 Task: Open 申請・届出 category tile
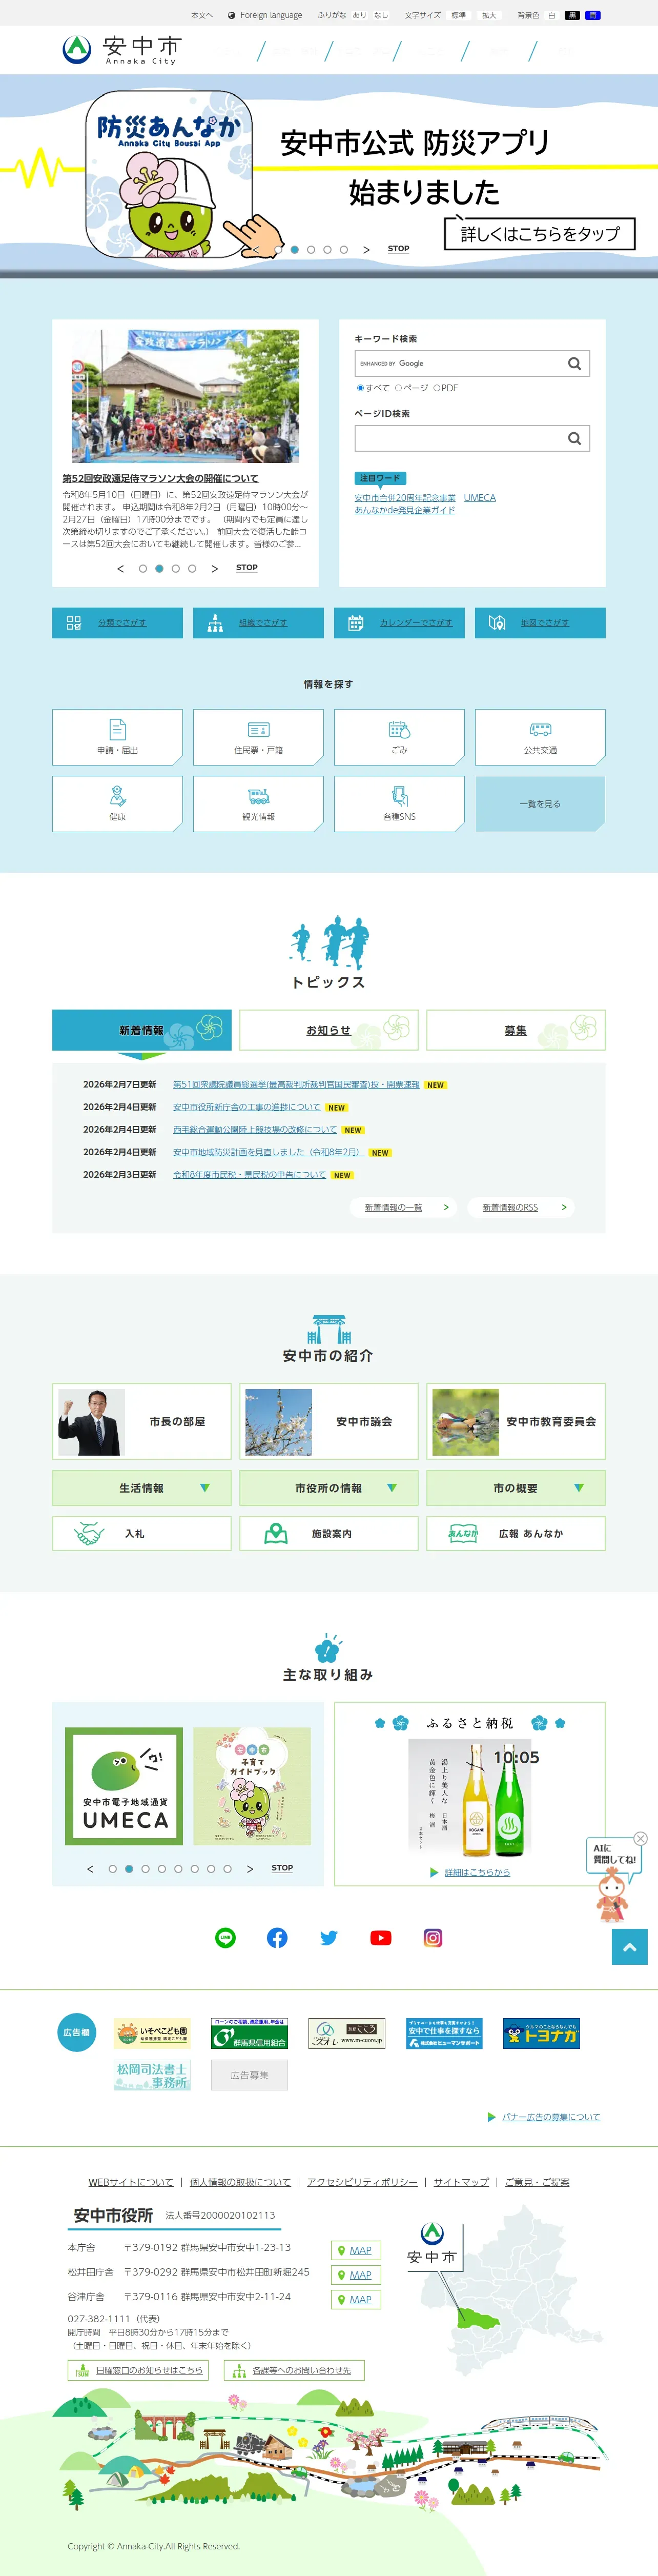coord(117,737)
